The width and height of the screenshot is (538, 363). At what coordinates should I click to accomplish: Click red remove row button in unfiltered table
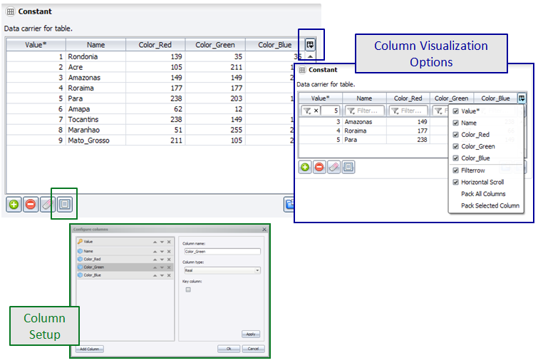[x=31, y=205]
